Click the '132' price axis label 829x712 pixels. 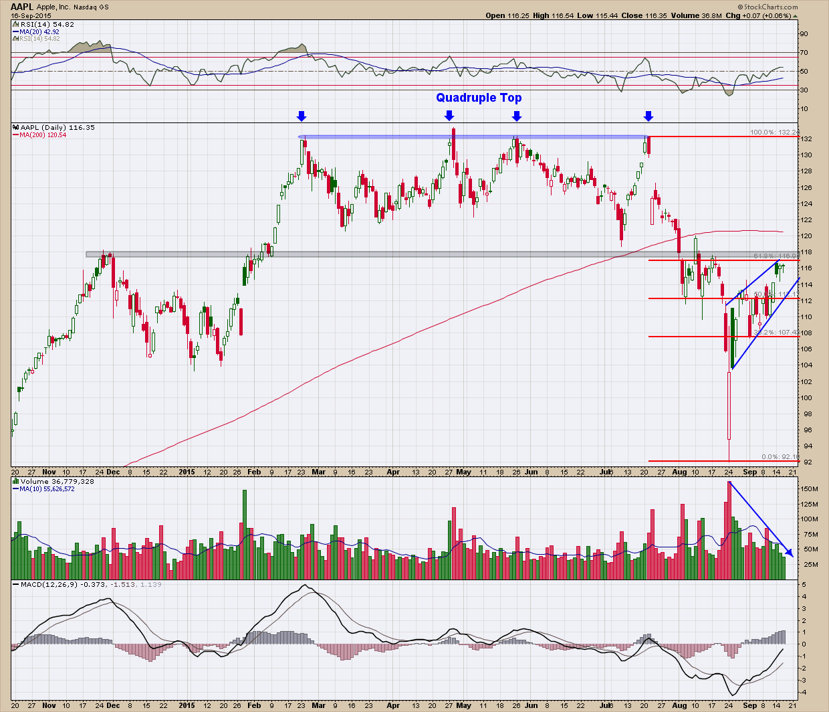click(807, 139)
